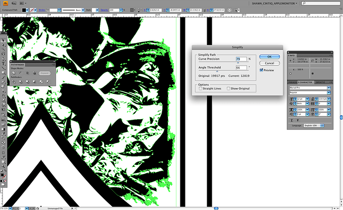
Task: Open the Stroke panel link
Action: [42, 10]
